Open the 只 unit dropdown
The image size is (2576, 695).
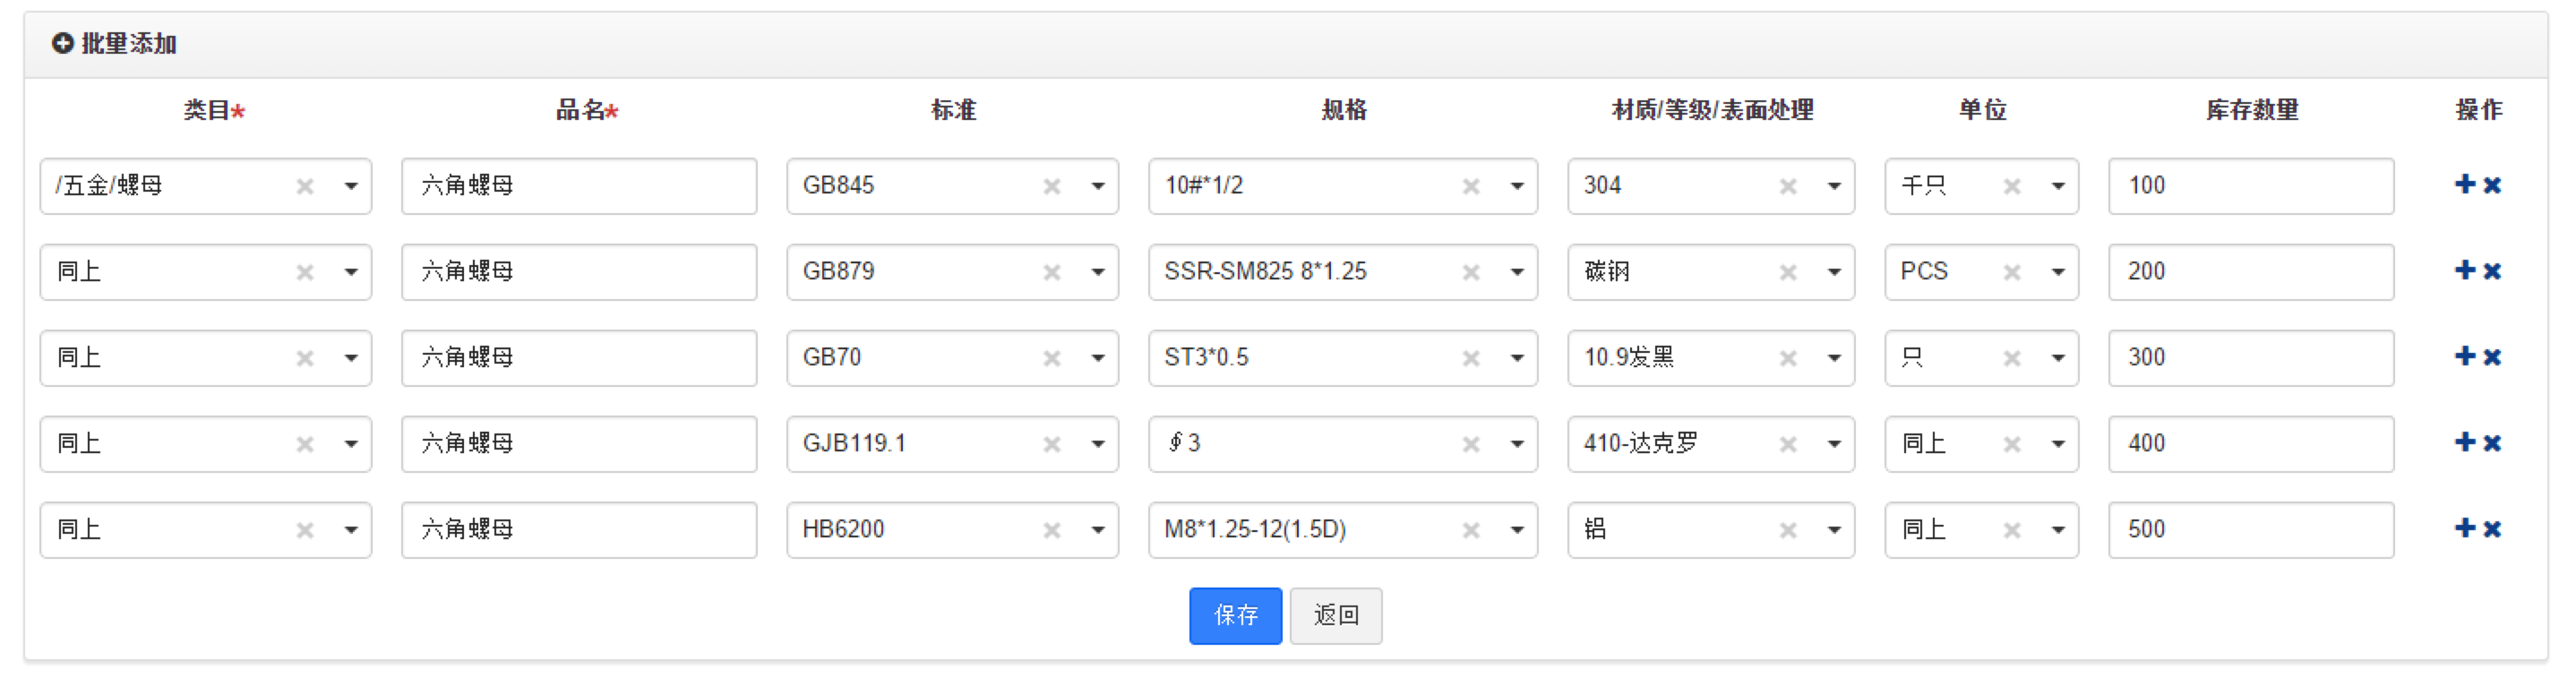tap(2058, 358)
